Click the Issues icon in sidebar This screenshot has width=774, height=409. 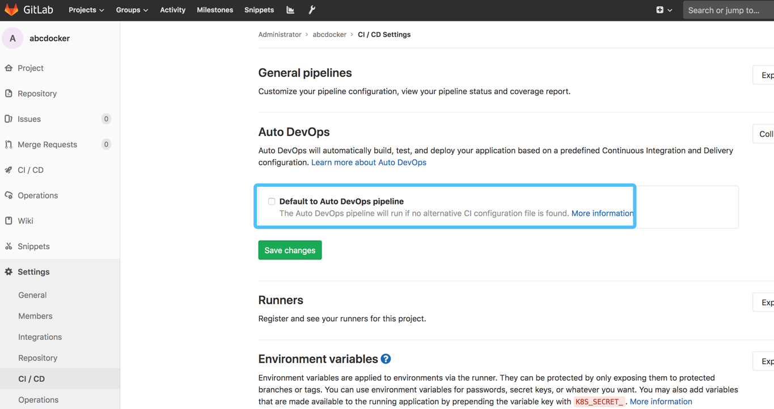(9, 119)
